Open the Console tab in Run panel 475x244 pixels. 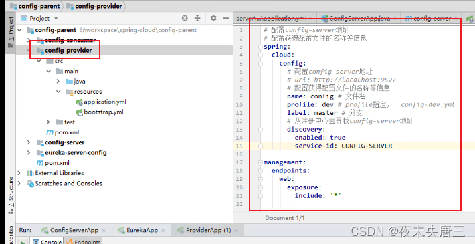coord(47,241)
